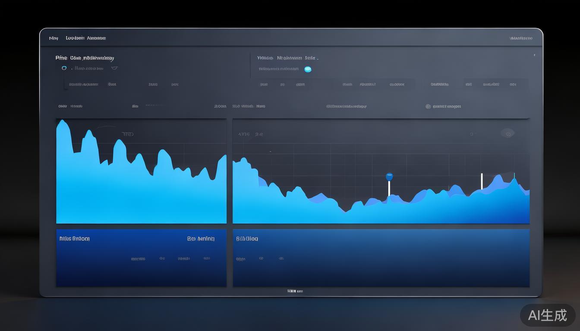This screenshot has height=331, width=580.
Task: Open the first menu item in top bar
Action: click(x=54, y=38)
